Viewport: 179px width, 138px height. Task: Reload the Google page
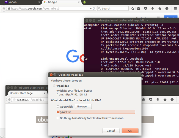(94, 9)
